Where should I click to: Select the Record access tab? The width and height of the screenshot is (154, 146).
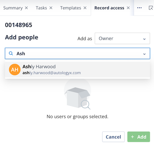[109, 8]
